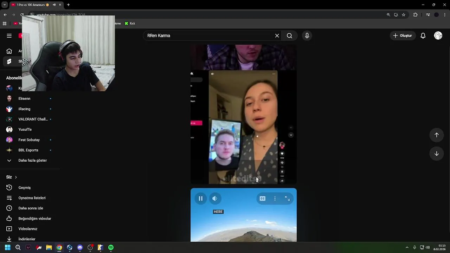Click the magnifier search button
450x253 pixels.
click(289, 35)
